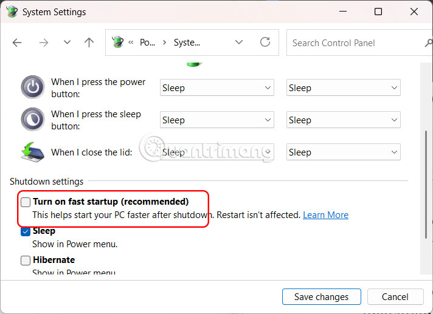Uncheck the Sleep power menu option
This screenshot has width=433, height=314.
[26, 231]
